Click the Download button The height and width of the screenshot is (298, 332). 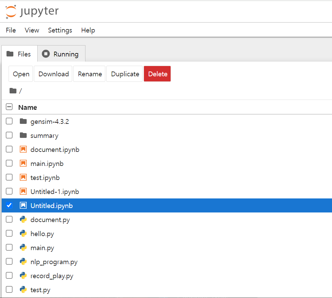pos(53,74)
